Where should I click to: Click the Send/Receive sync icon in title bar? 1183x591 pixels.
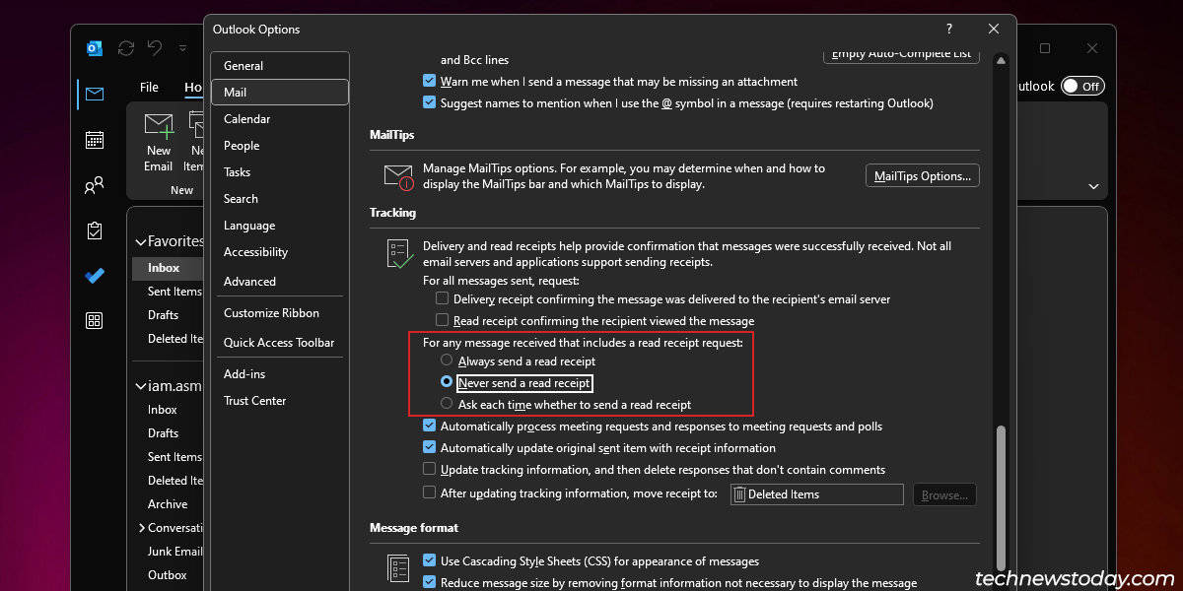[125, 48]
